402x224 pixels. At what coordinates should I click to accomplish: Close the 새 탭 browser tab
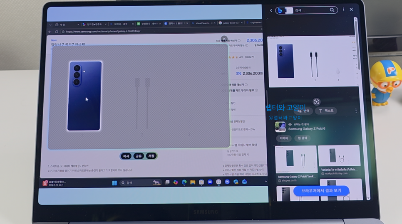78,25
